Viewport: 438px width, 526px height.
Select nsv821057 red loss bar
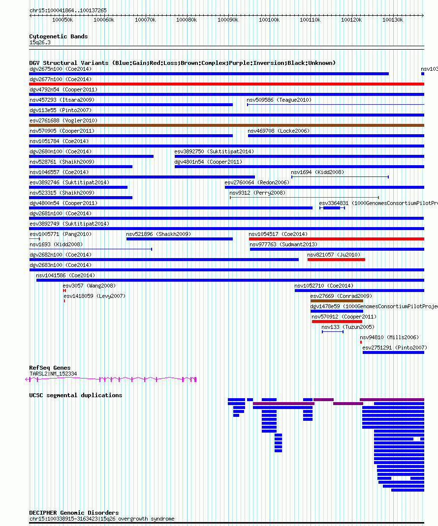point(336,260)
